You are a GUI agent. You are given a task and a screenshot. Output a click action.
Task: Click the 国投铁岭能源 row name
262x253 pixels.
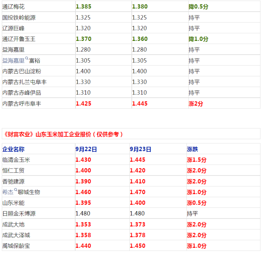click(19, 18)
